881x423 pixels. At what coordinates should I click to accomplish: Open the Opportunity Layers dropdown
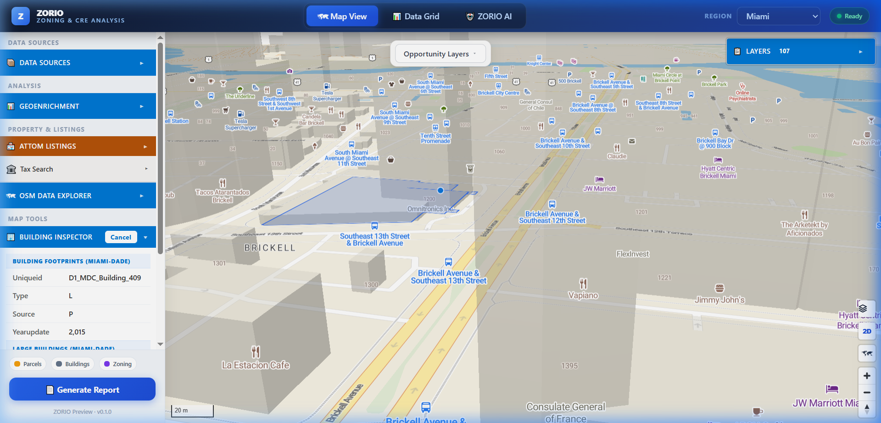pyautogui.click(x=440, y=54)
